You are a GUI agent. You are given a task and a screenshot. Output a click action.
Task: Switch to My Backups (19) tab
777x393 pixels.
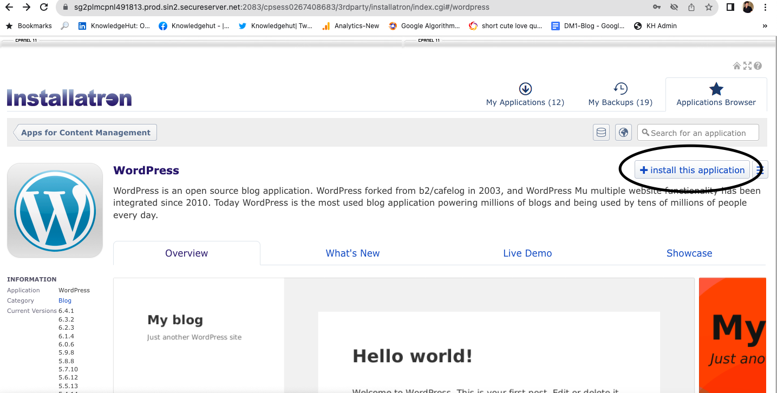621,95
